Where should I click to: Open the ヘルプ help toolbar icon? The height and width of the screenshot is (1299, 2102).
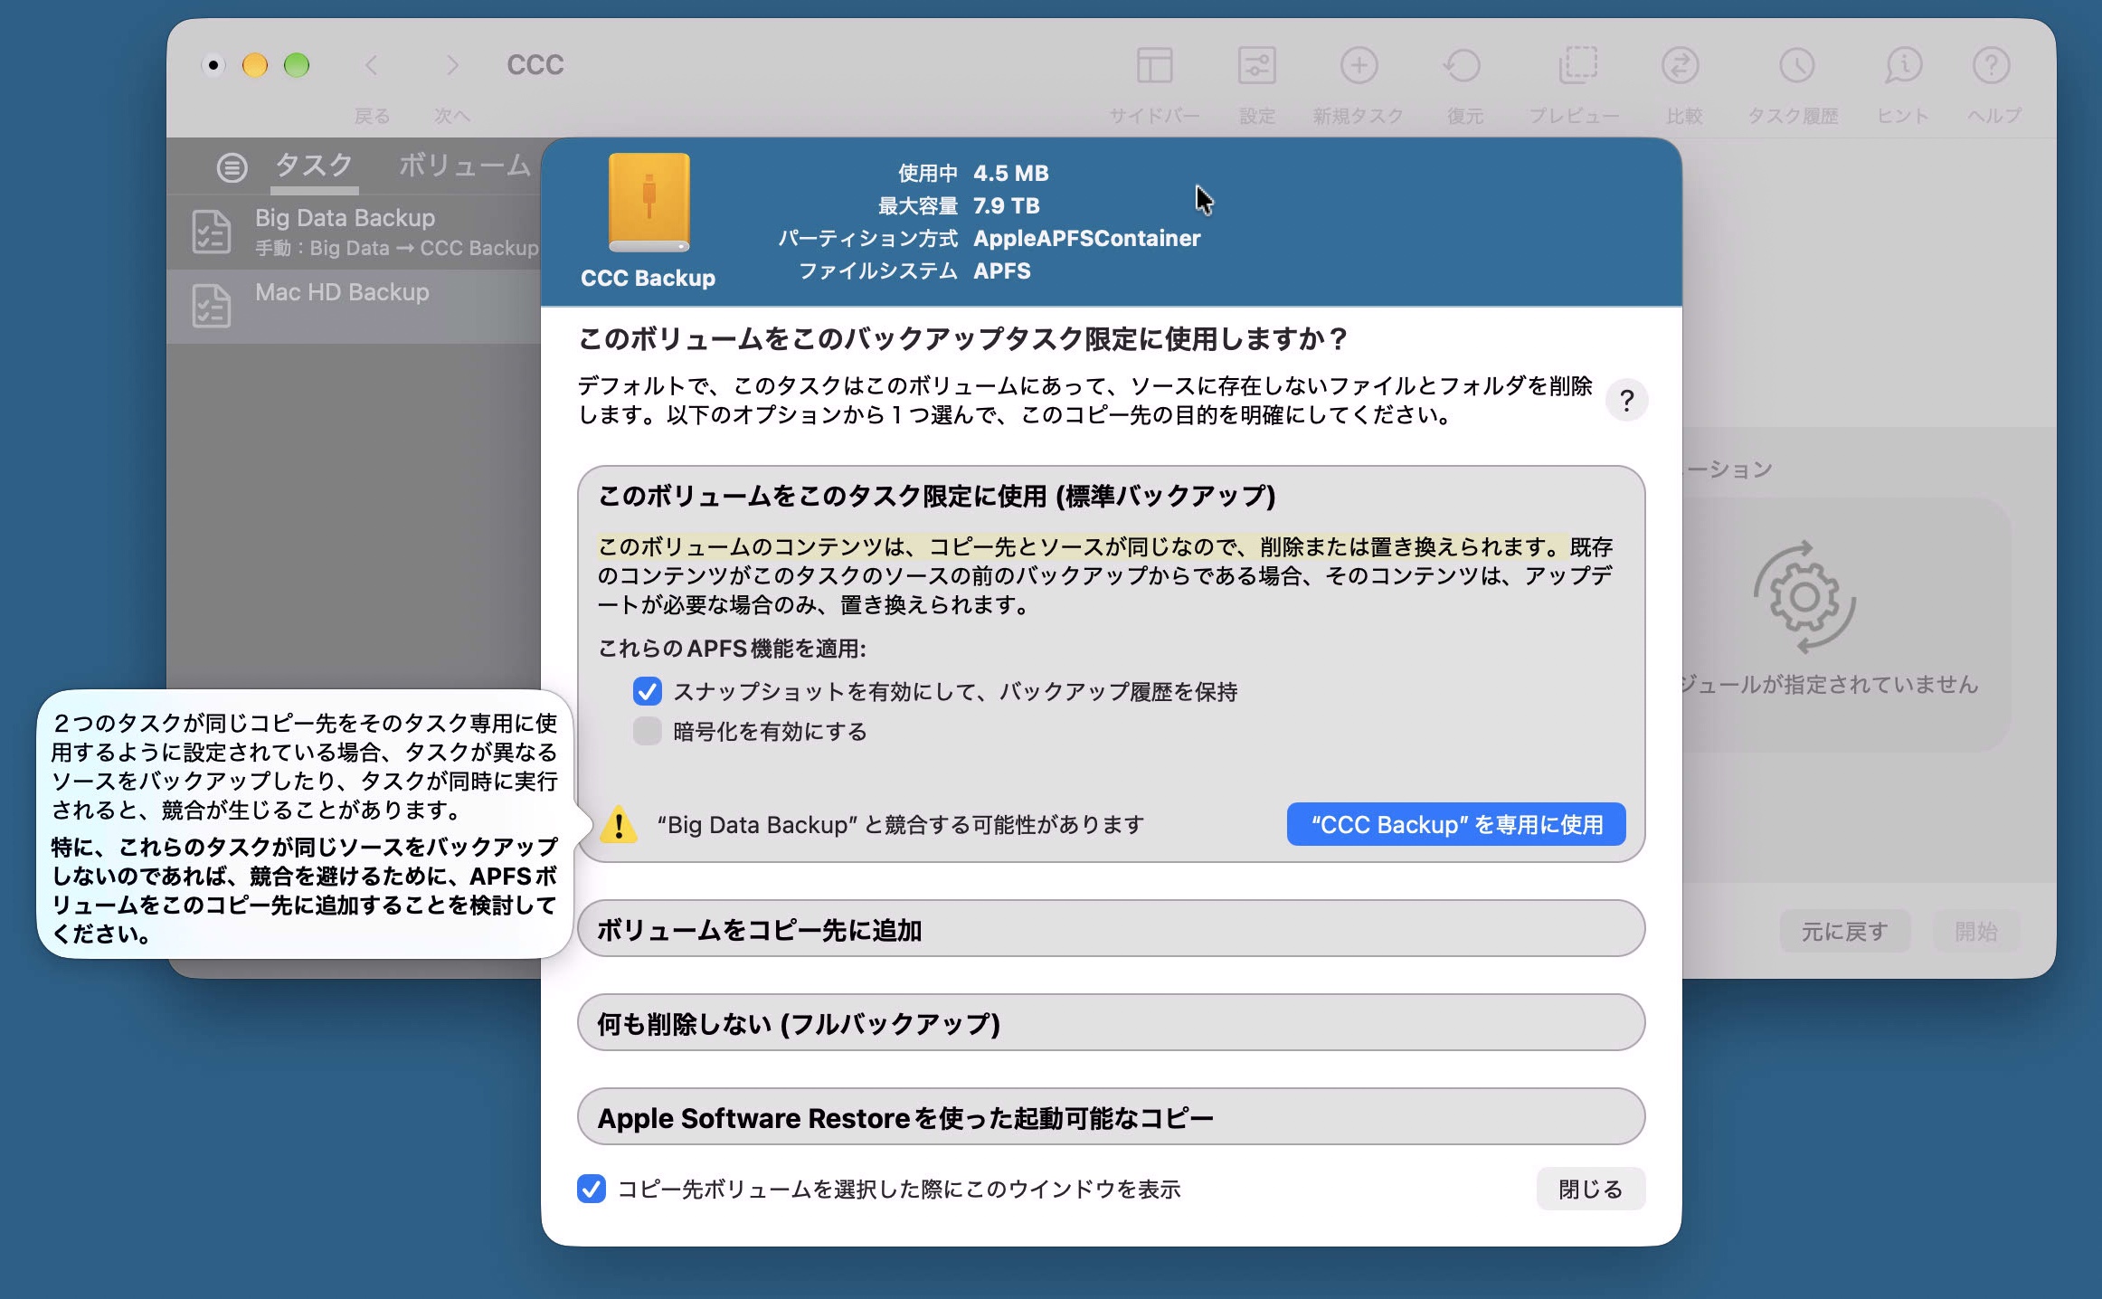1991,66
